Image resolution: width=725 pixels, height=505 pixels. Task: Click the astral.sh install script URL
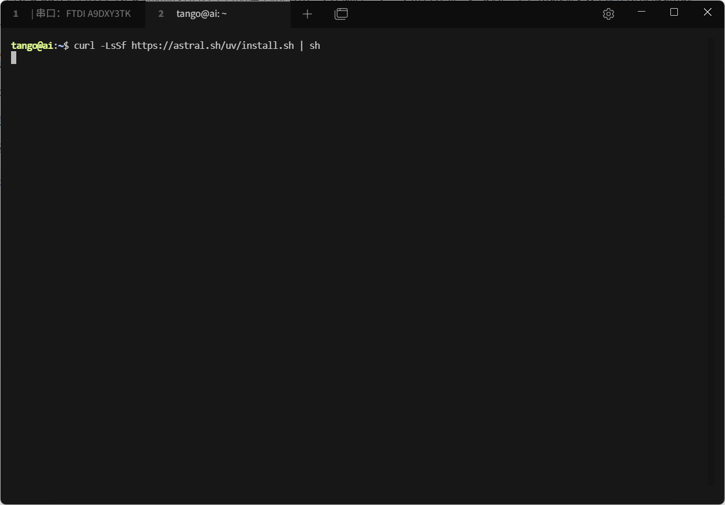212,45
